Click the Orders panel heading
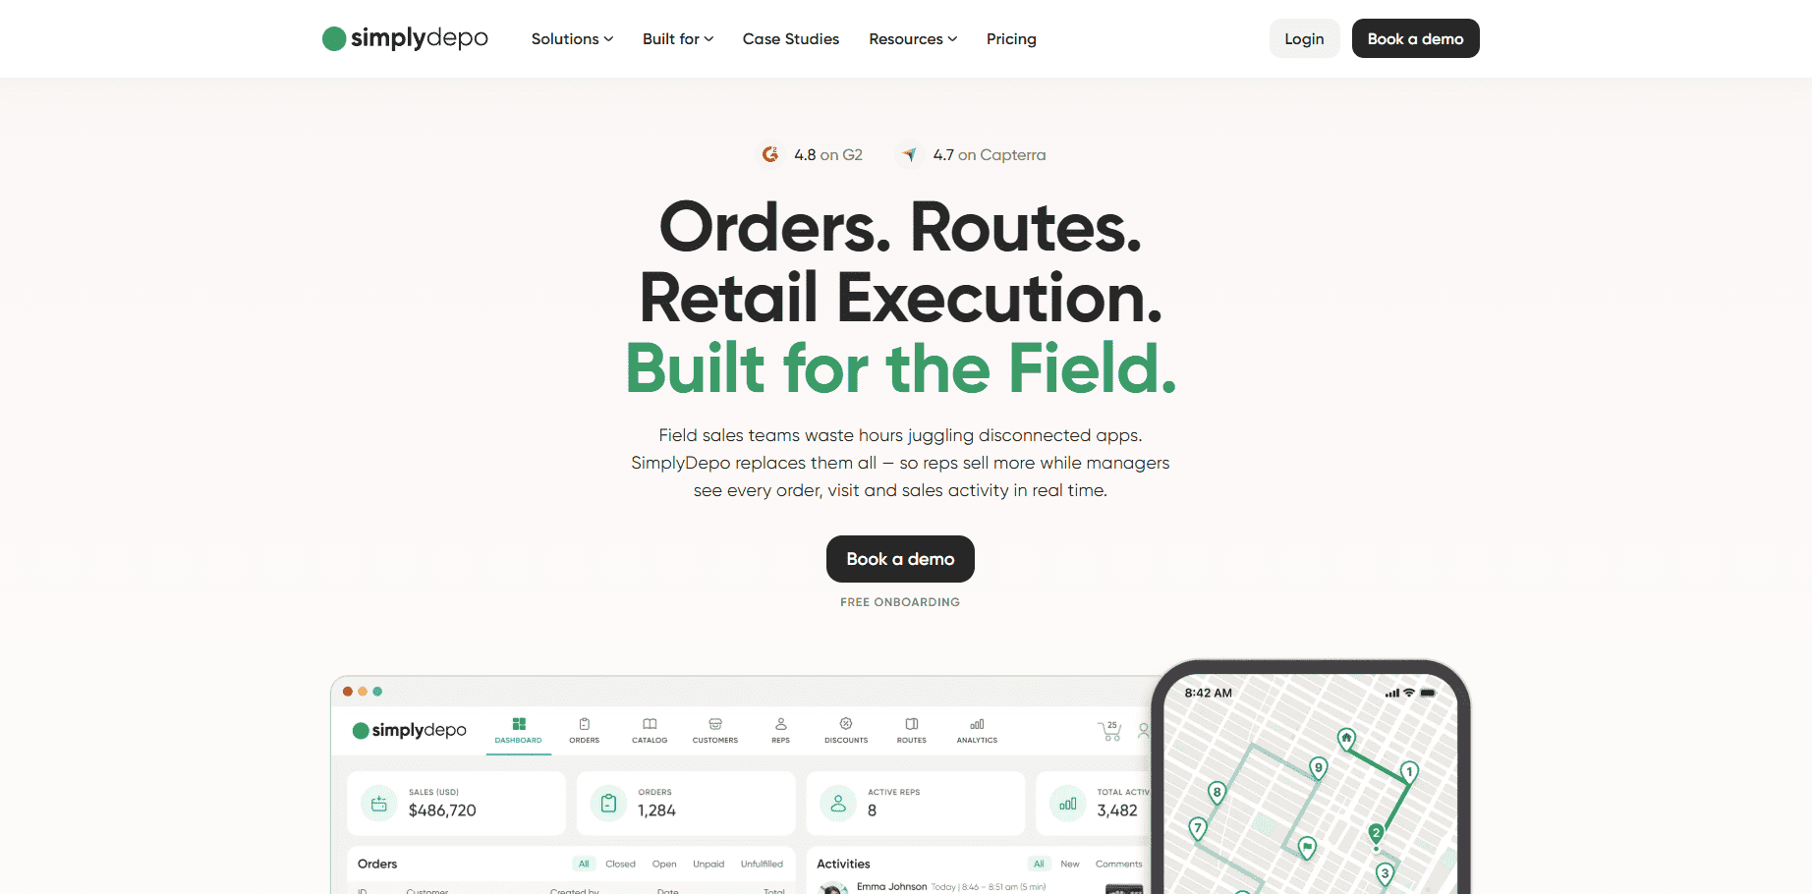Image resolution: width=1812 pixels, height=894 pixels. (377, 864)
